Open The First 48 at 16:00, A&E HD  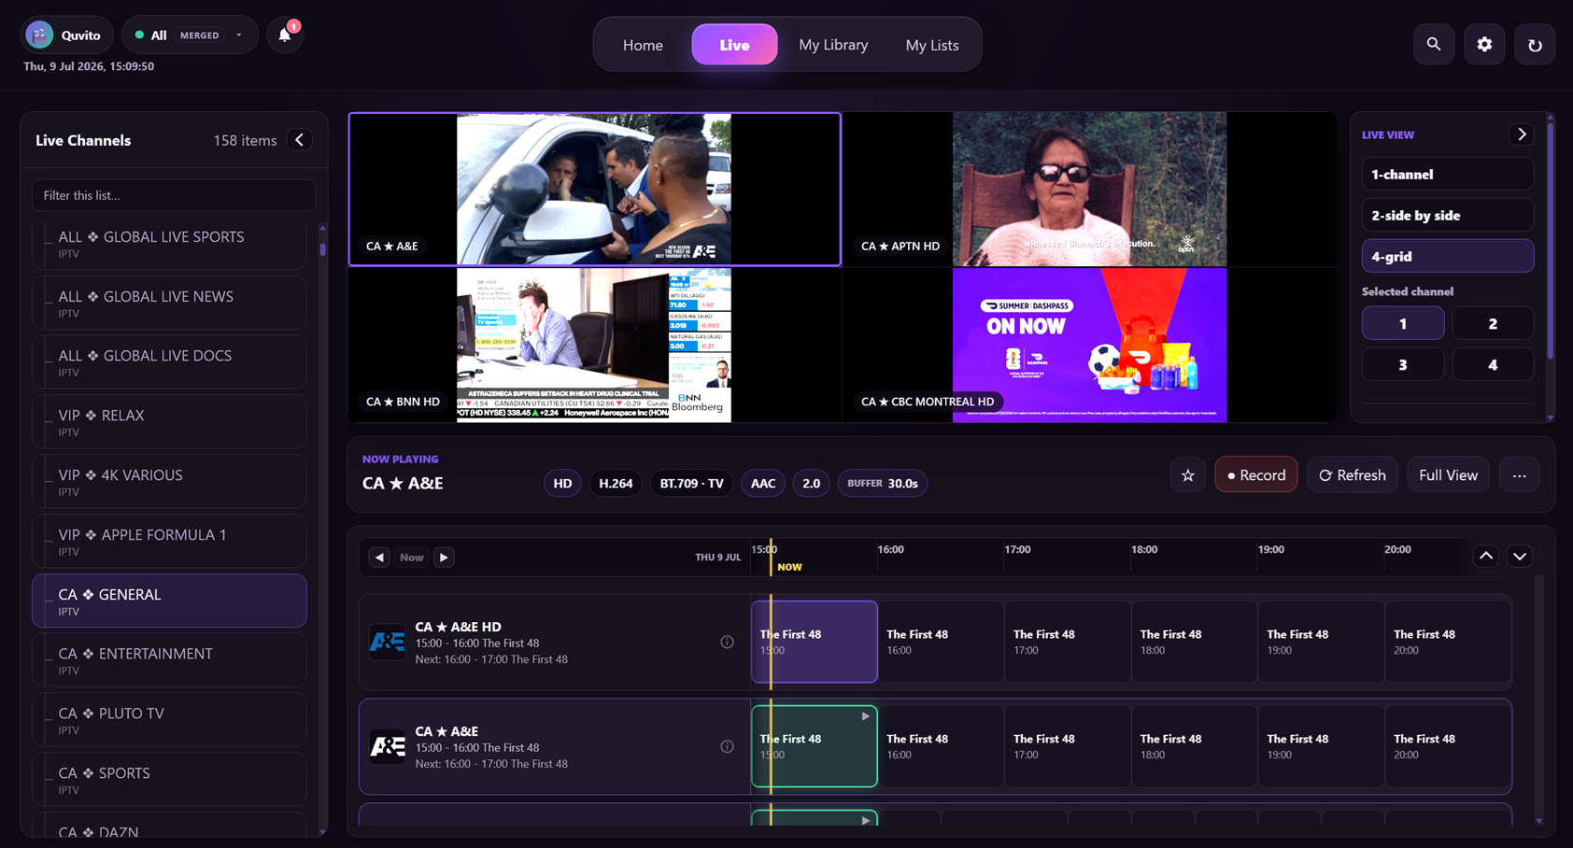941,642
